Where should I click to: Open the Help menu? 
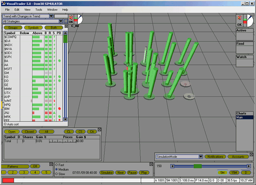(x=65, y=9)
